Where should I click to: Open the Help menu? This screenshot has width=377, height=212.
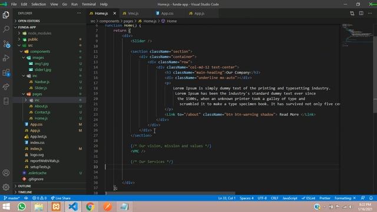pyautogui.click(x=104, y=4)
